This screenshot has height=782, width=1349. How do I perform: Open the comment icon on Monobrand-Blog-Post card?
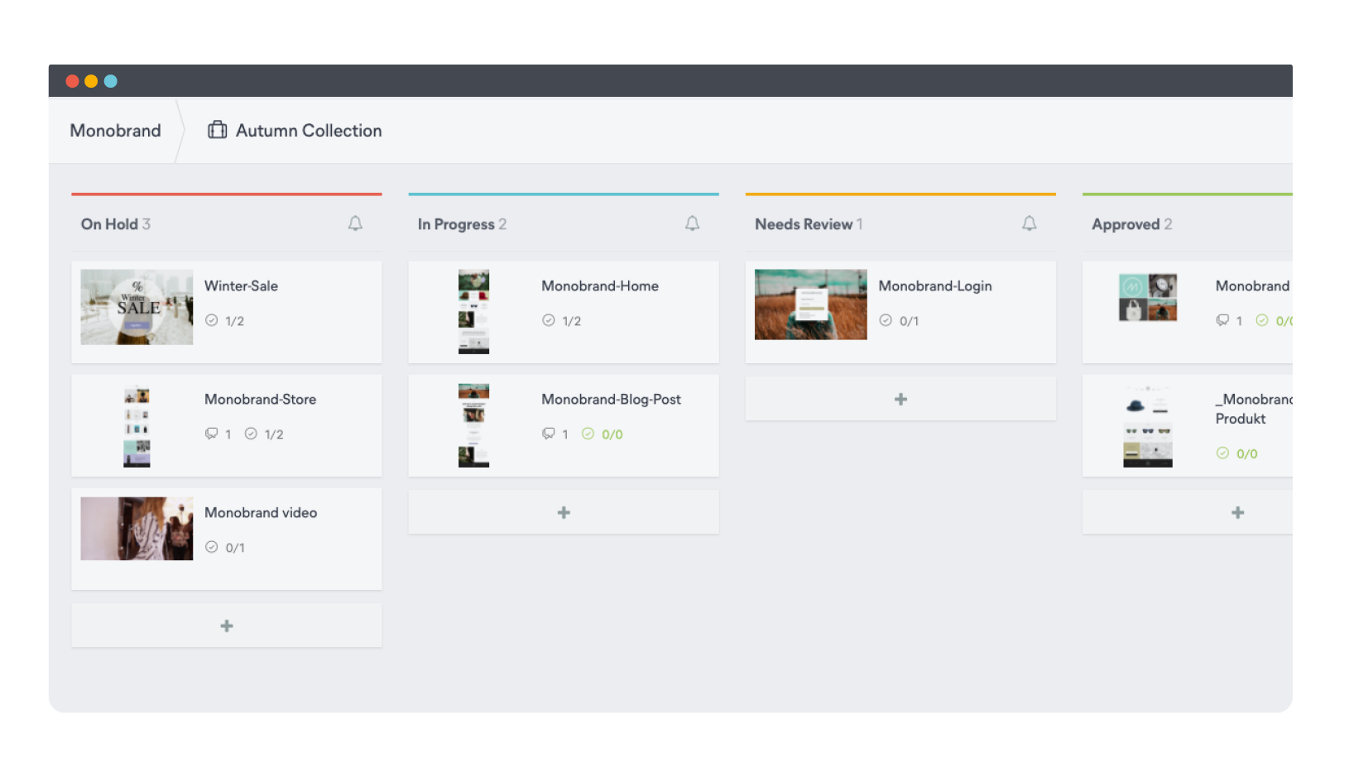(x=549, y=434)
